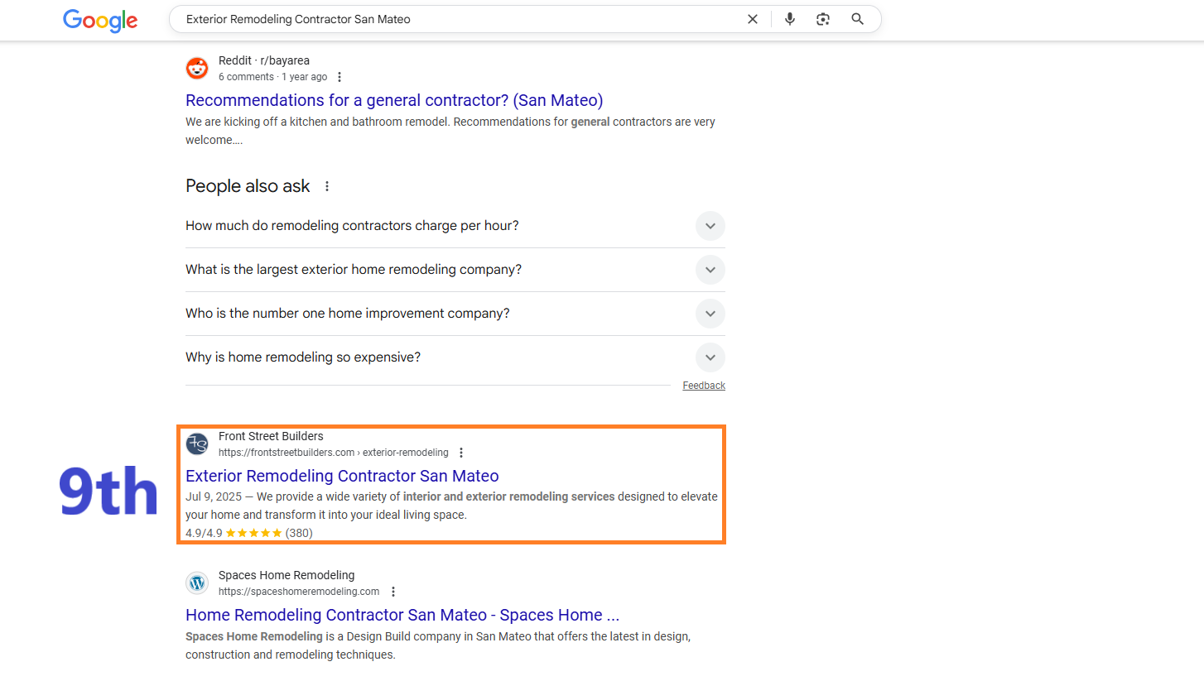1204x681 pixels.
Task: Click the spaceshomeremodeling.com URL text
Action: (x=299, y=592)
